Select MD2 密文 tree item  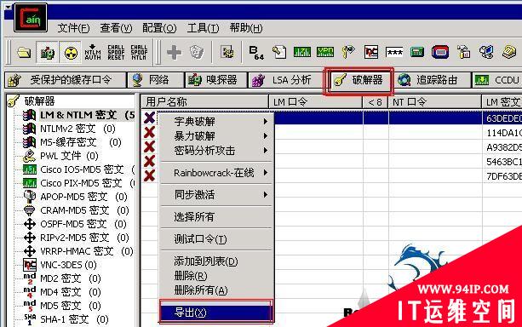[71, 278]
